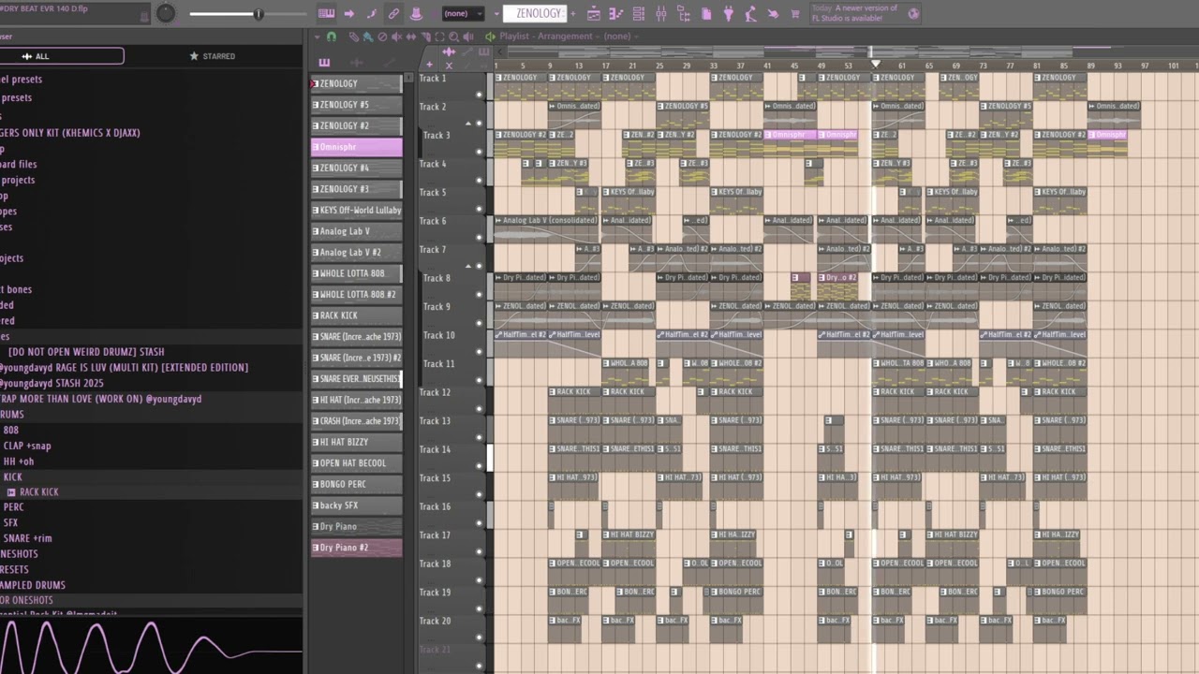Click the globe icon in the news panel
The image size is (1199, 674).
coord(913,13)
